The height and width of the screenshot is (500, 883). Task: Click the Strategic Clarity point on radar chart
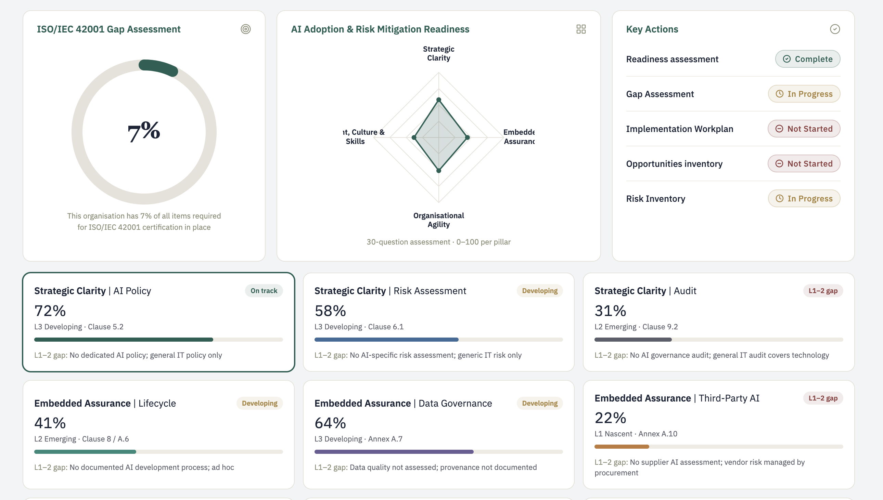tap(438, 100)
